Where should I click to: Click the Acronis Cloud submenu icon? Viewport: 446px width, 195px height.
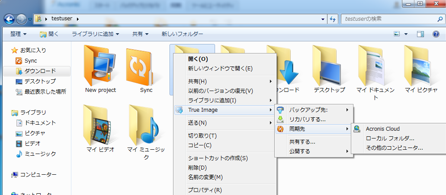pos(357,129)
